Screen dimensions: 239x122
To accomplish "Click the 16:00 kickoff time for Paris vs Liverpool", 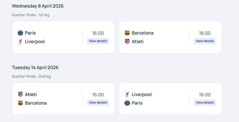I will (98, 33).
